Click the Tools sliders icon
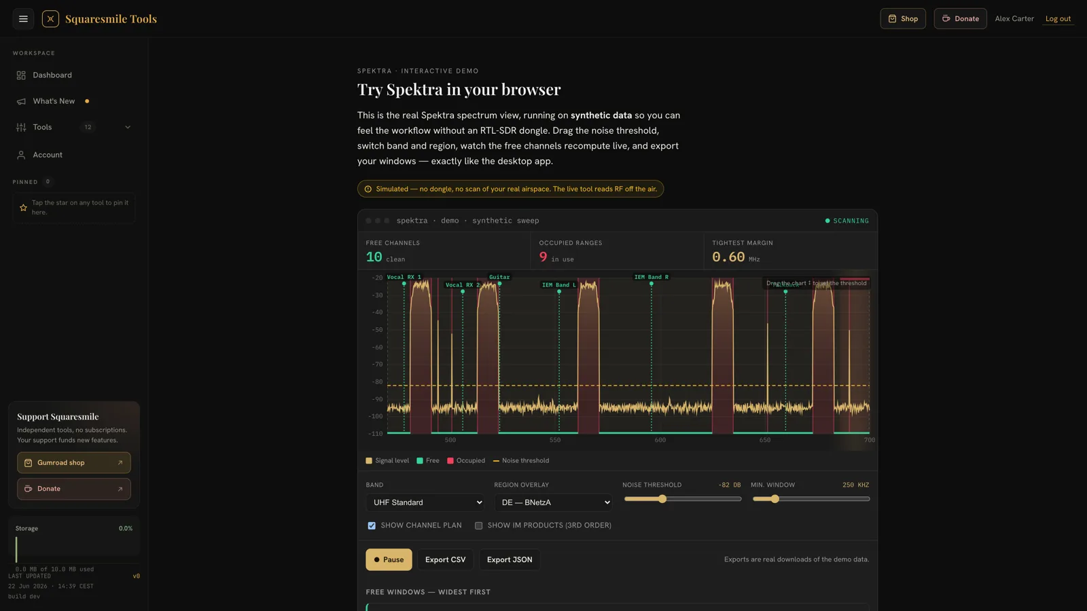 [21, 127]
